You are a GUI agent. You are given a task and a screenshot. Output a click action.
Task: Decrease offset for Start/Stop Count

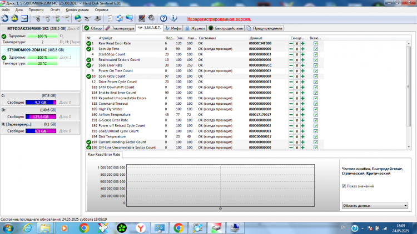pyautogui.click(x=291, y=54)
